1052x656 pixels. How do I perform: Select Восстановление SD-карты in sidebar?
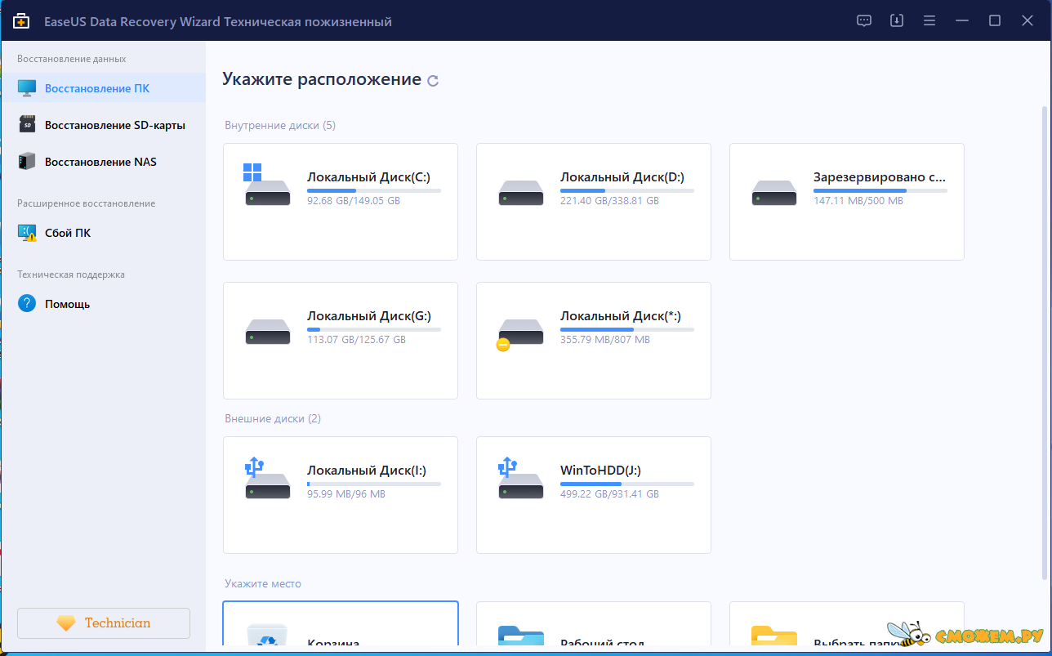(103, 125)
